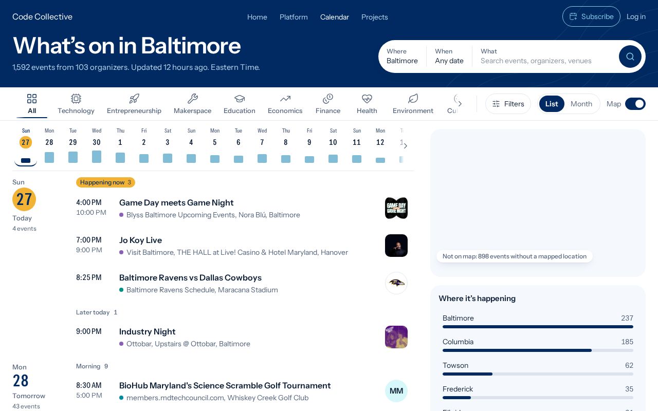Click the Baltimore Ravens logo image
The width and height of the screenshot is (658, 411).
click(x=396, y=283)
